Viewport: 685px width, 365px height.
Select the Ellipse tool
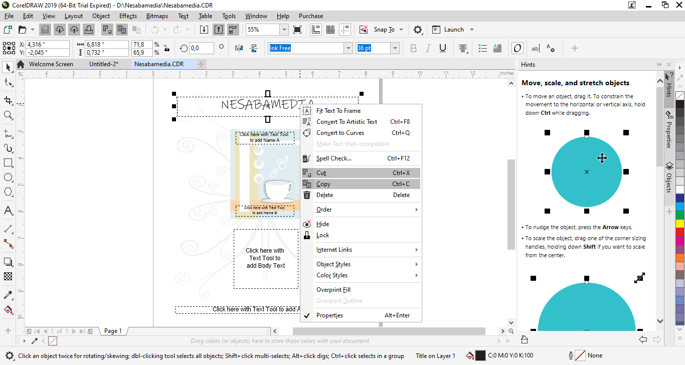tap(8, 177)
